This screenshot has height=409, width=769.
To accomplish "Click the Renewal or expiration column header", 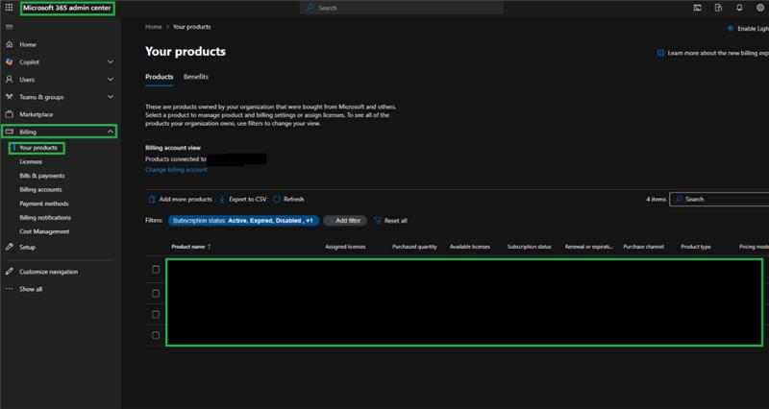I will click(589, 247).
